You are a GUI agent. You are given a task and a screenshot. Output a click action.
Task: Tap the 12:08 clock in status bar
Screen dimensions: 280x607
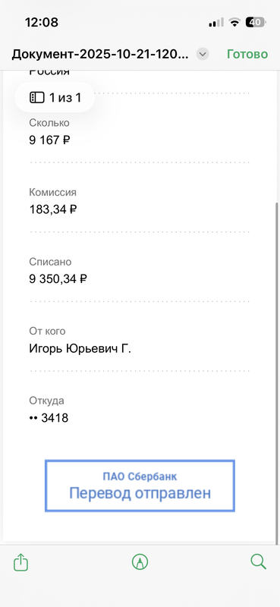[42, 22]
